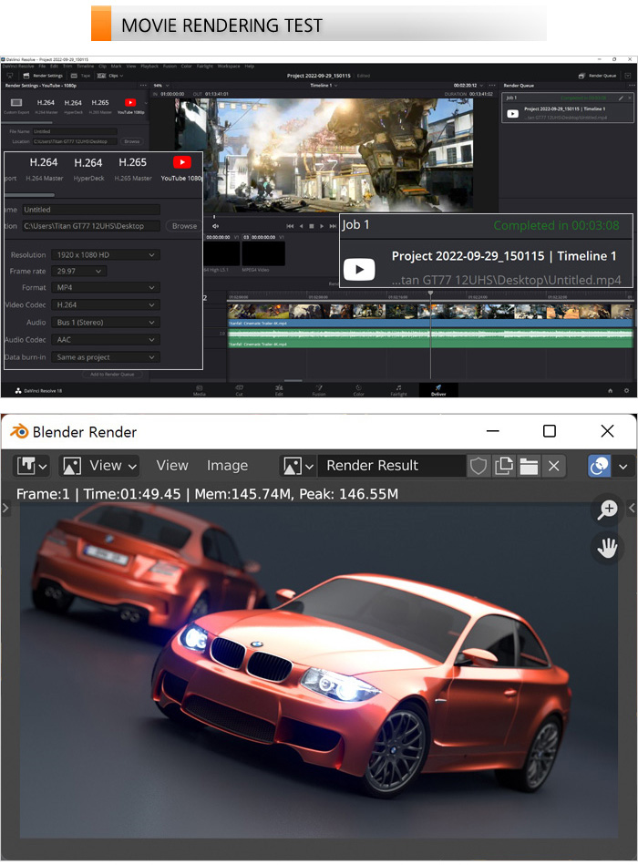Image resolution: width=638 pixels, height=865 pixels.
Task: Play forward in the viewer transport
Action: click(x=322, y=226)
